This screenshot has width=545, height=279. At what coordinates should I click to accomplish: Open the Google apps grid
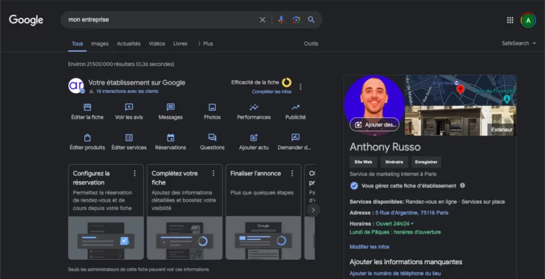(x=510, y=20)
